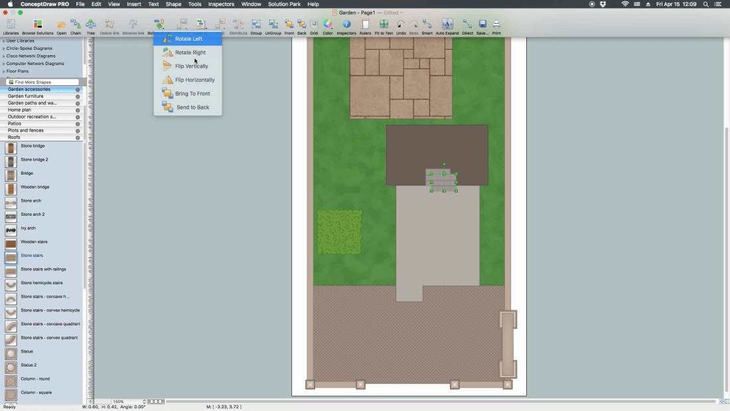Click the Group objects icon

point(256,26)
